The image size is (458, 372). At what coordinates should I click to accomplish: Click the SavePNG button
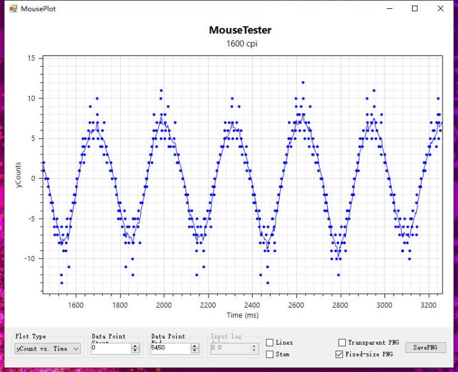pos(425,348)
